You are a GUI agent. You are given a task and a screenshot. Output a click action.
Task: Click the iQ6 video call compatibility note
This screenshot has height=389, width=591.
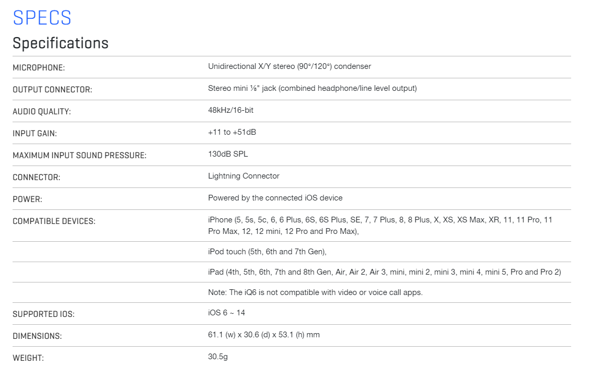tap(315, 292)
